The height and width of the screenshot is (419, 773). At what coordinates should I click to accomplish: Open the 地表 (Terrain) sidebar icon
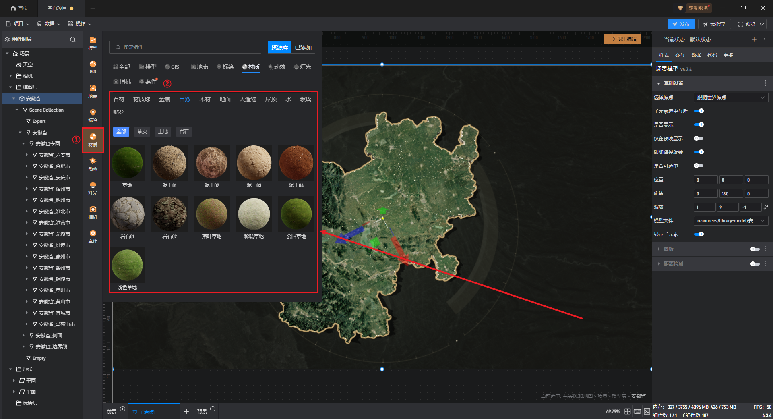coord(93,91)
